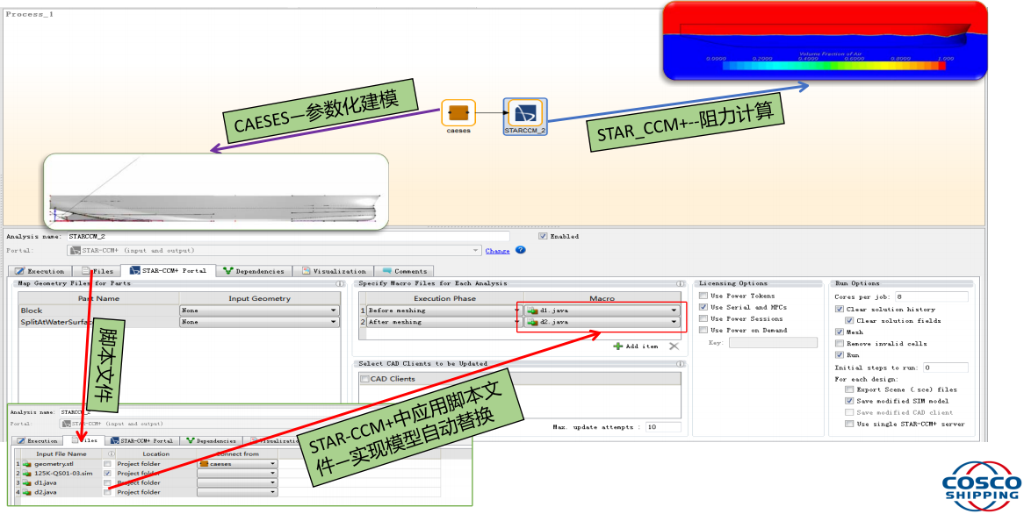Enable Use single STAR-CCM+ server

click(x=849, y=424)
